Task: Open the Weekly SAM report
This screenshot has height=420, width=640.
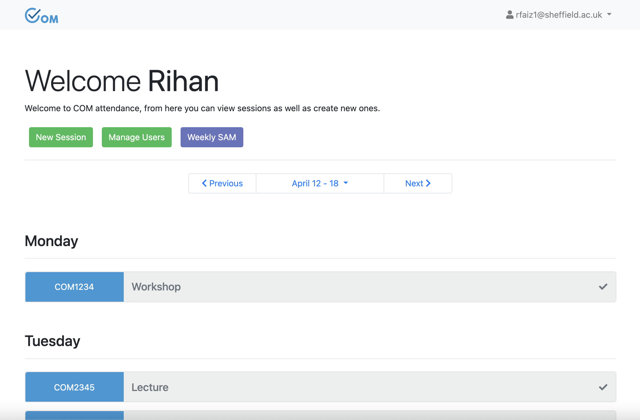Action: pyautogui.click(x=212, y=137)
